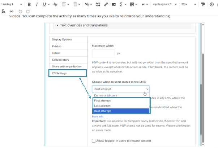The height and width of the screenshot is (148, 218).
Task: Open the More info link
Action: click(98, 117)
